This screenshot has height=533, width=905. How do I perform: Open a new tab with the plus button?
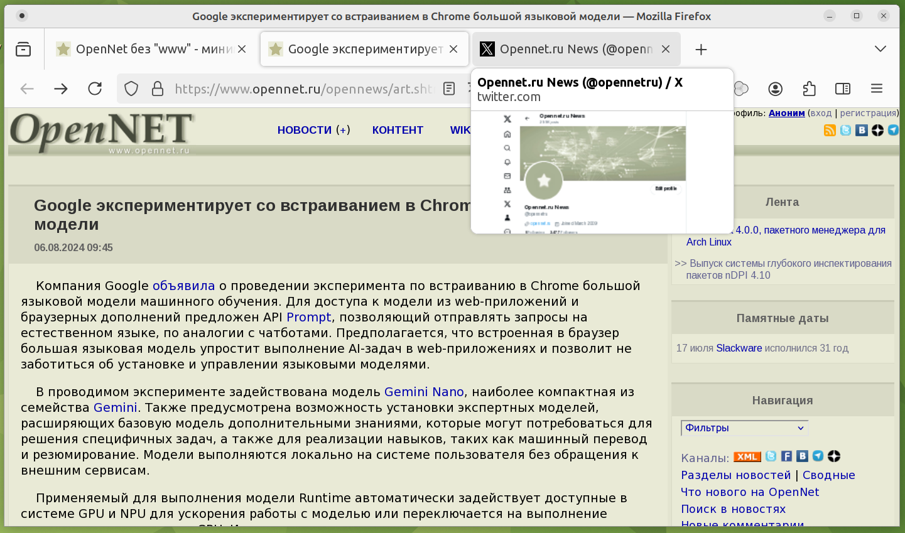click(x=701, y=49)
